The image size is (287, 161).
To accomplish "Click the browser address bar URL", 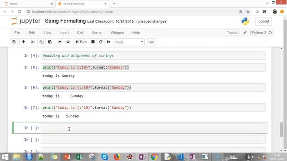I will [72, 12].
